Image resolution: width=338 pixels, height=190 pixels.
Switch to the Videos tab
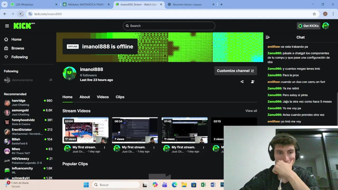click(103, 97)
